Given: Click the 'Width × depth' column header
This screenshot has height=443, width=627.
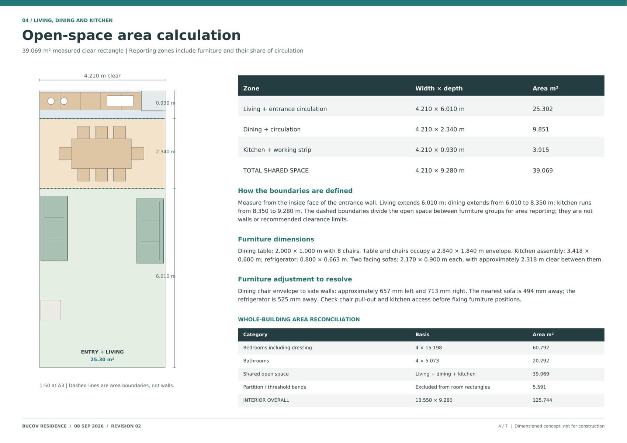Looking at the screenshot, I should point(439,88).
